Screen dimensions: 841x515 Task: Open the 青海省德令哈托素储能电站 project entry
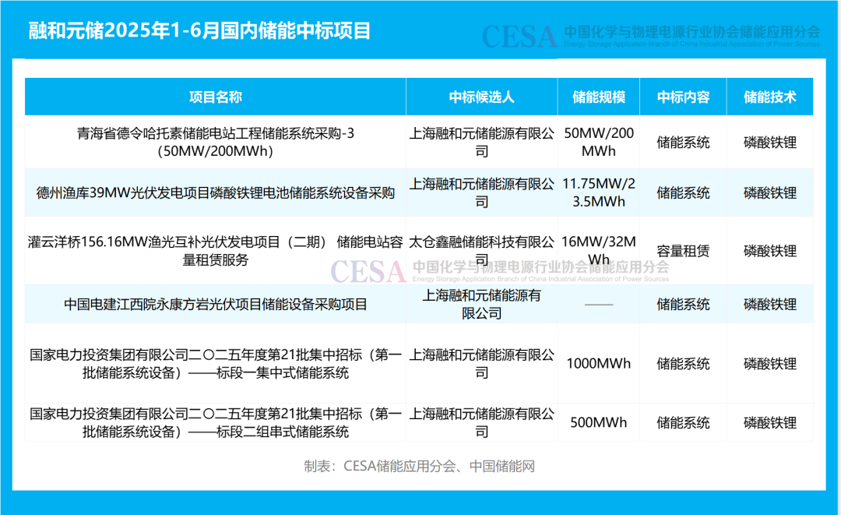216,143
